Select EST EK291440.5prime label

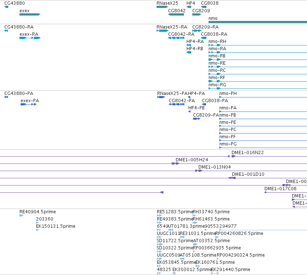point(231,270)
